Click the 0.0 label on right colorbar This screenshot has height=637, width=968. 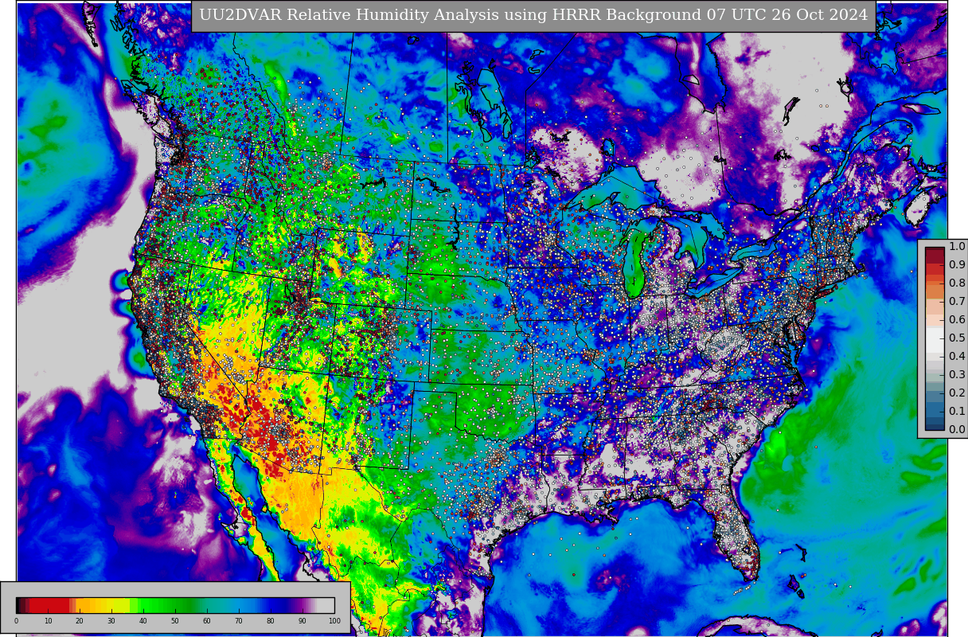(x=957, y=429)
